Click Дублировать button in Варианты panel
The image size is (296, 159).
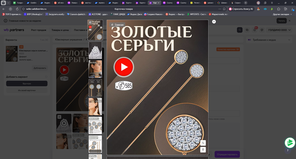[x=40, y=68]
